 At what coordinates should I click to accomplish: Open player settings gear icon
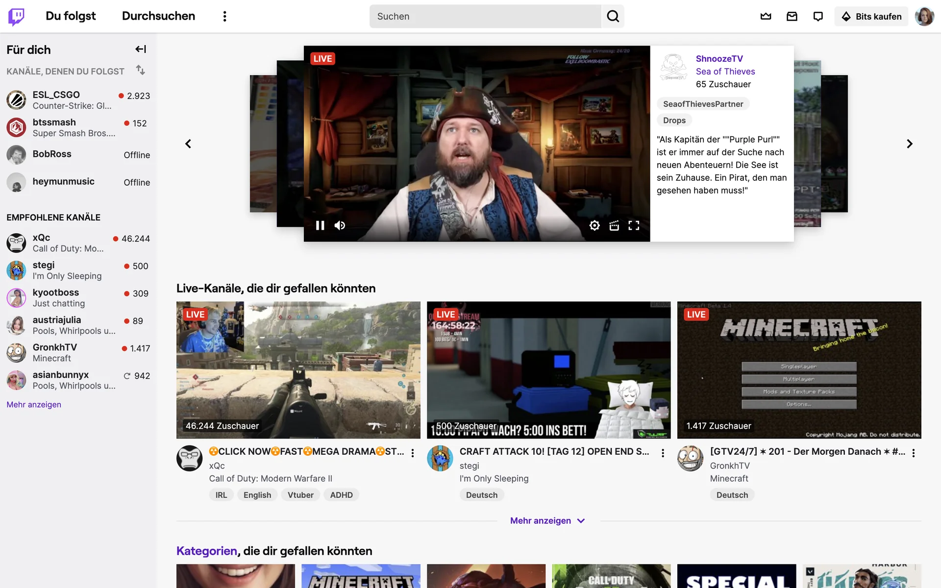click(x=594, y=225)
